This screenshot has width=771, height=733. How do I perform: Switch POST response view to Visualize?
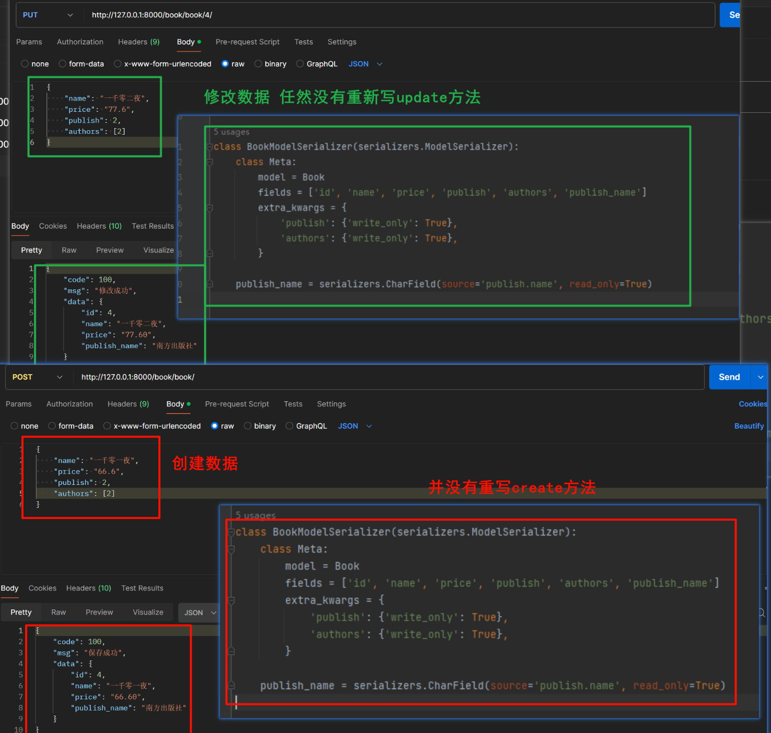coord(148,613)
